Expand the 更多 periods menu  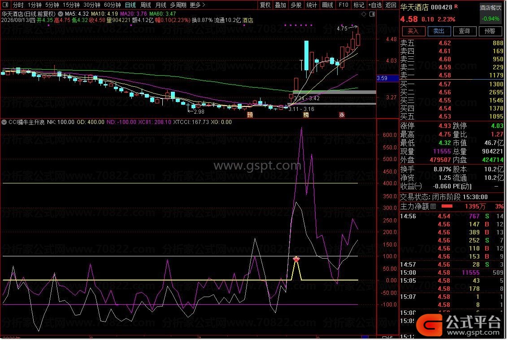coord(197,5)
